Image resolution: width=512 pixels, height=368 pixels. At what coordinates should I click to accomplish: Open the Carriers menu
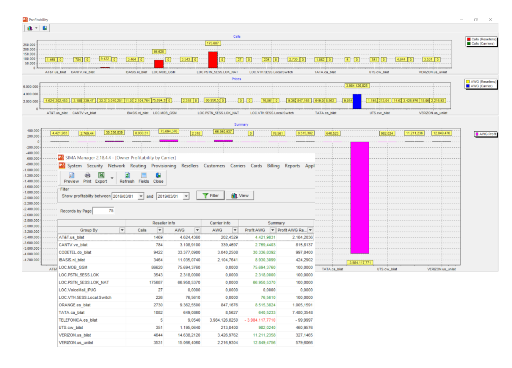click(238, 166)
